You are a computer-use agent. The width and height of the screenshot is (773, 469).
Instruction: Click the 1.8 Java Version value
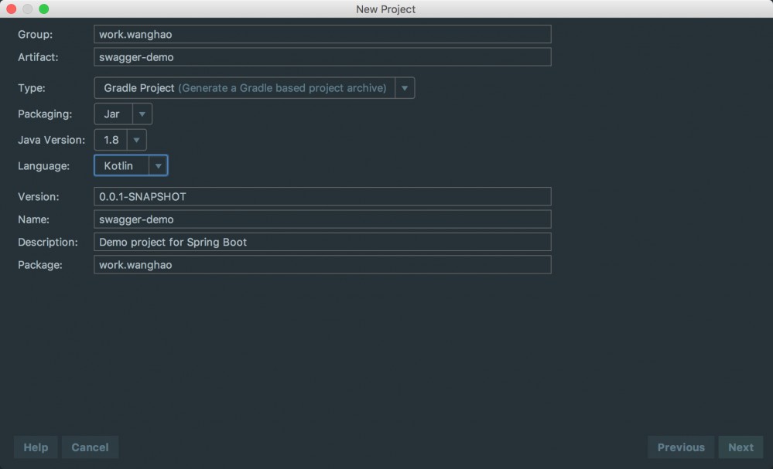pyautogui.click(x=112, y=140)
